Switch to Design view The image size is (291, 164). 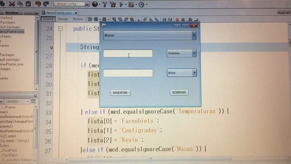pos(63,19)
